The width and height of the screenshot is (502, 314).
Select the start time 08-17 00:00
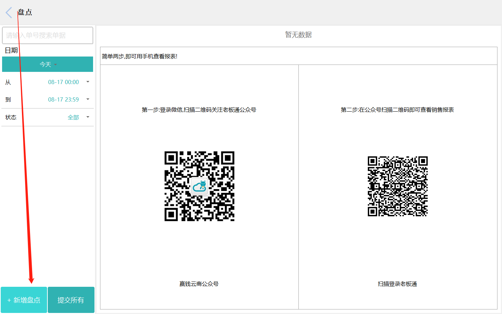[63, 82]
